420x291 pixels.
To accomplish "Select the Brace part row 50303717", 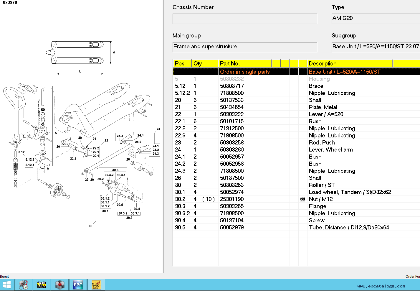I will pos(232,86).
